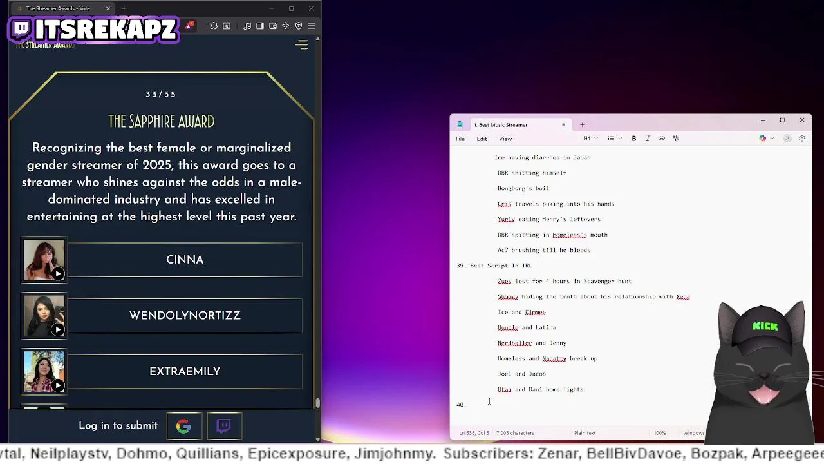
Task: Click The Streamer Awards site logo
Action: click(x=45, y=45)
